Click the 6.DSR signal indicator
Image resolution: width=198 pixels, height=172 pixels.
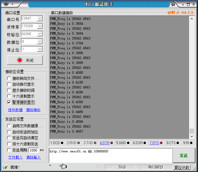tap(140, 143)
